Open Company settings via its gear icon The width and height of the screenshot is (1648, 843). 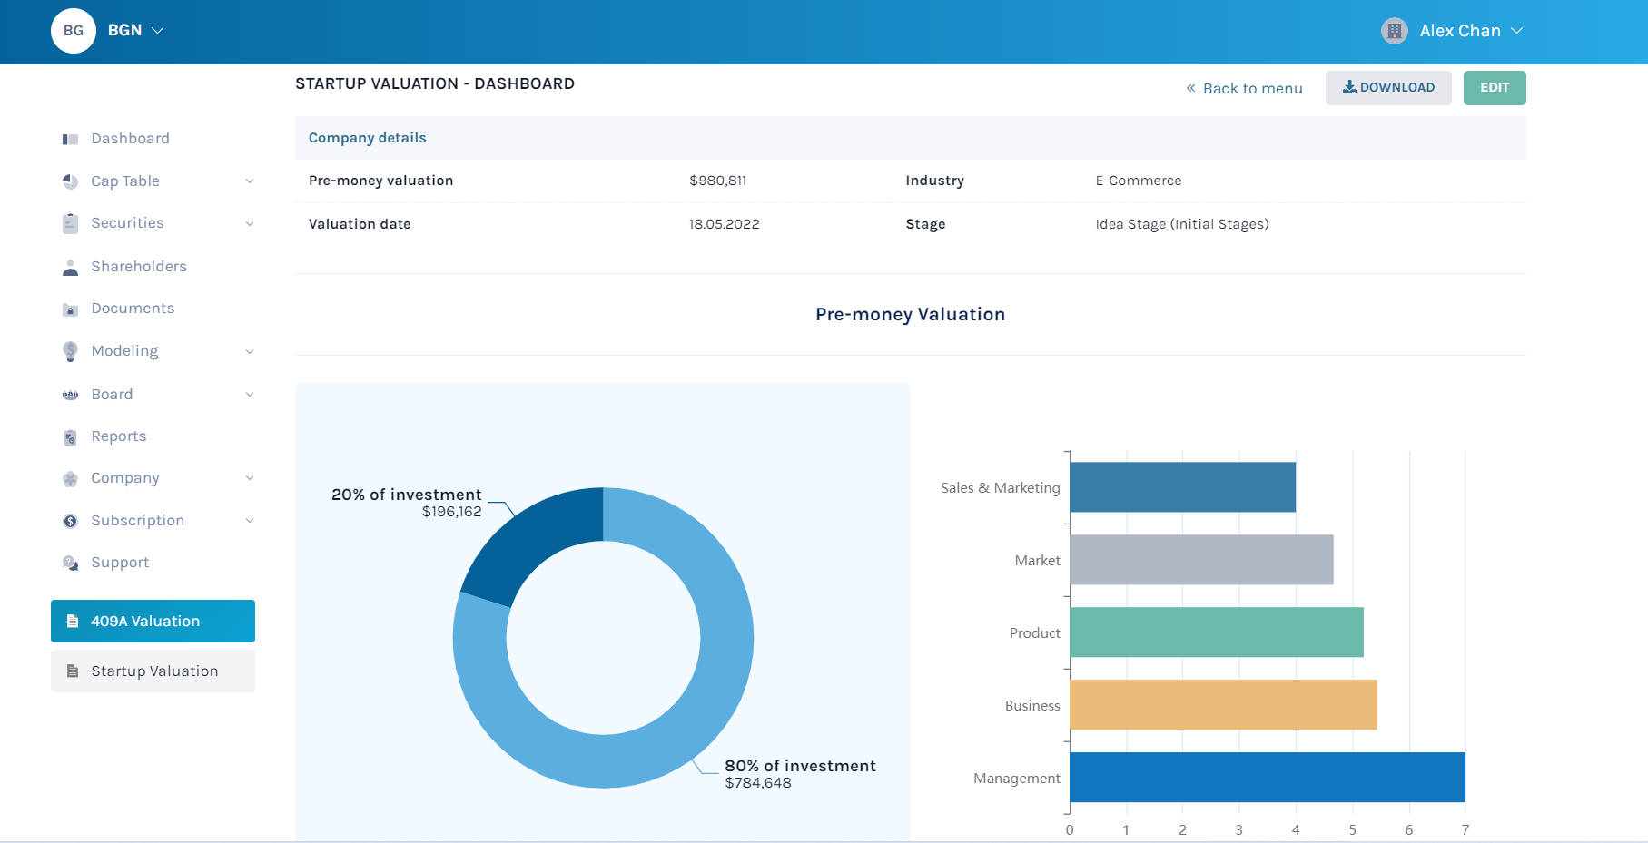click(x=70, y=478)
